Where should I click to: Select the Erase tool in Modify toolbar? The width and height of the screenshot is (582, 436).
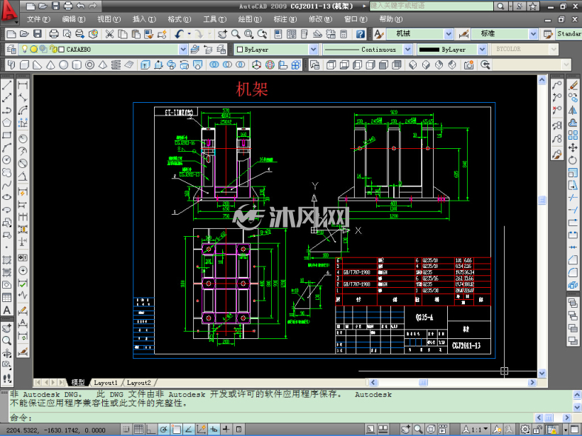[573, 85]
